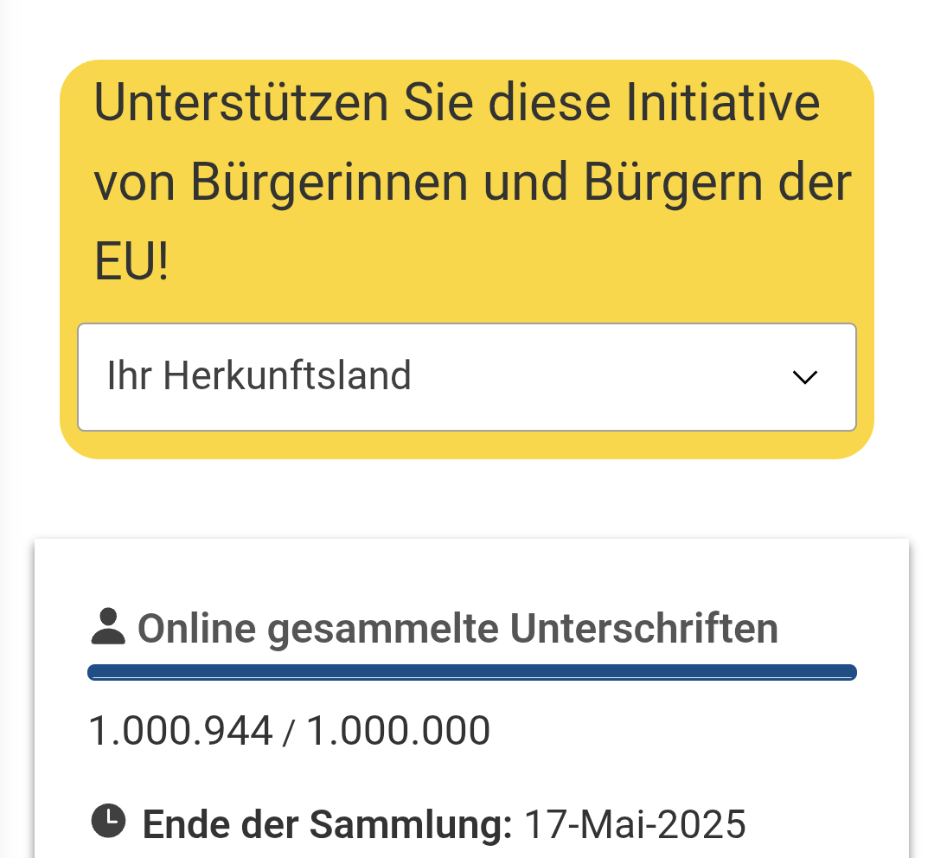Click the date 17-Mai-2025
The height and width of the screenshot is (858, 934).
[x=636, y=824]
